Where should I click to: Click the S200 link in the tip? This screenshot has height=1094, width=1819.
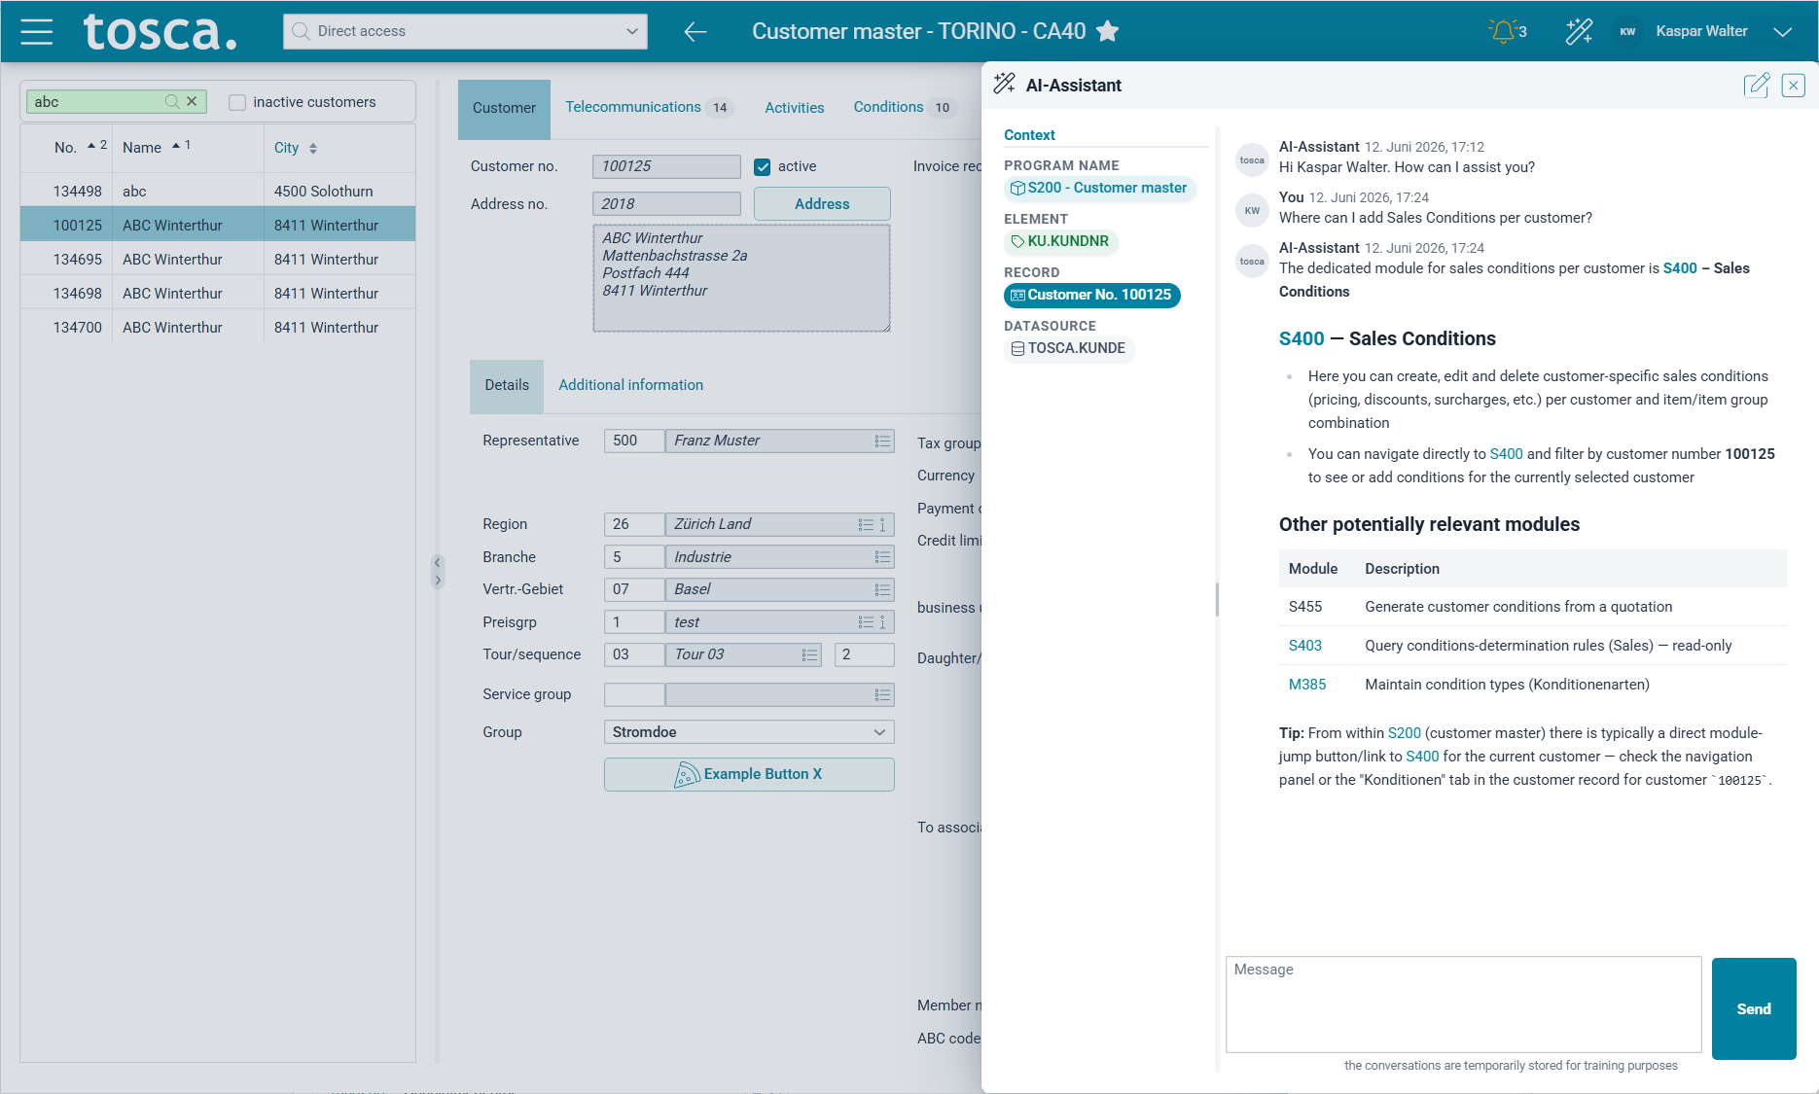(1404, 733)
